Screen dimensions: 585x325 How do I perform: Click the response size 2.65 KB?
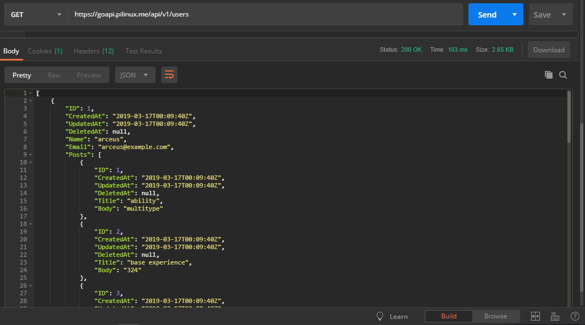[503, 49]
